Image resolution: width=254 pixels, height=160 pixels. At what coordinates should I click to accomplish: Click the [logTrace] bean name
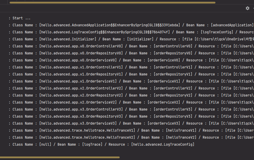tap(92, 144)
